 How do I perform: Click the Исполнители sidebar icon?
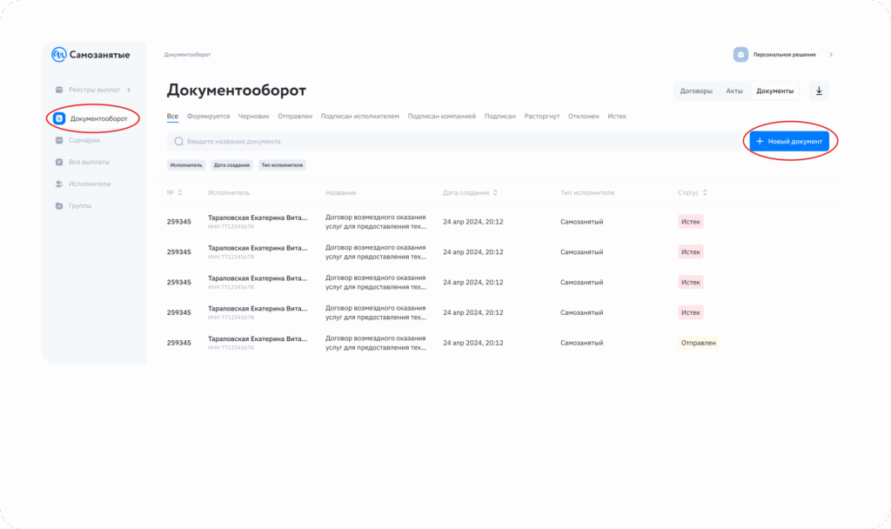point(59,184)
